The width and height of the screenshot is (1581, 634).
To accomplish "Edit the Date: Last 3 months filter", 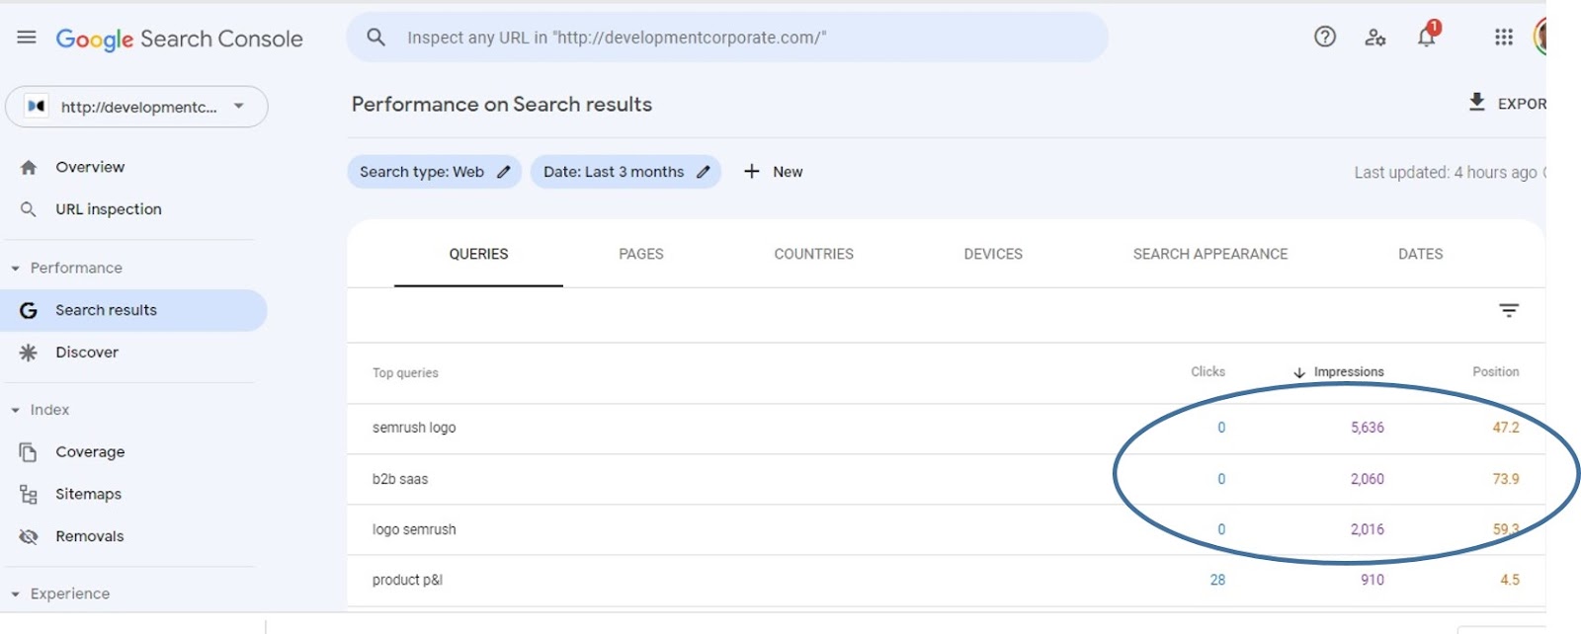I will click(625, 172).
